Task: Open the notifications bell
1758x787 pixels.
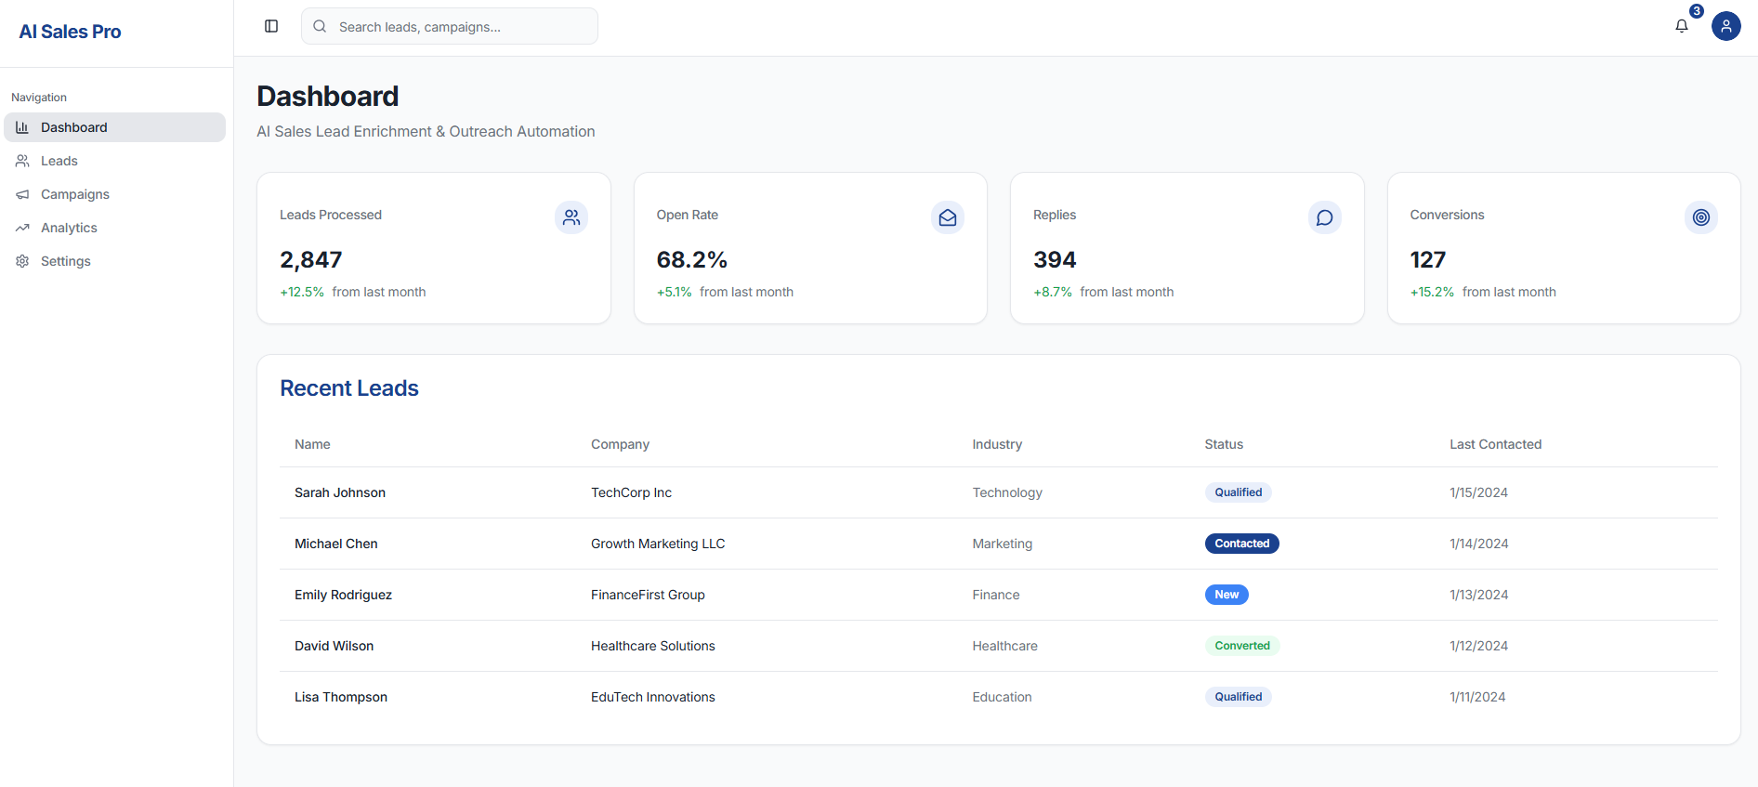Action: (1681, 26)
